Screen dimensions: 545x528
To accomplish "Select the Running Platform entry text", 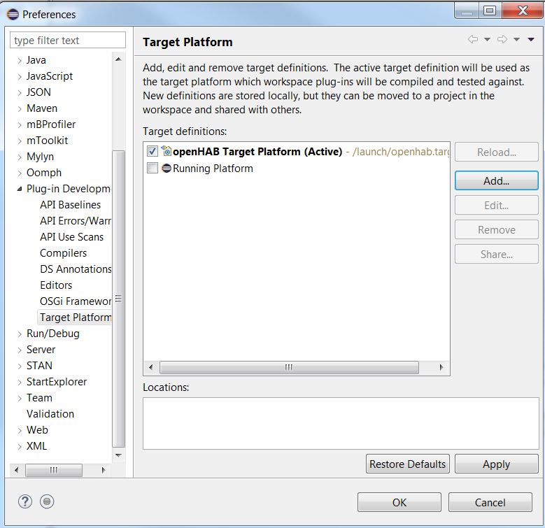I will pos(213,169).
